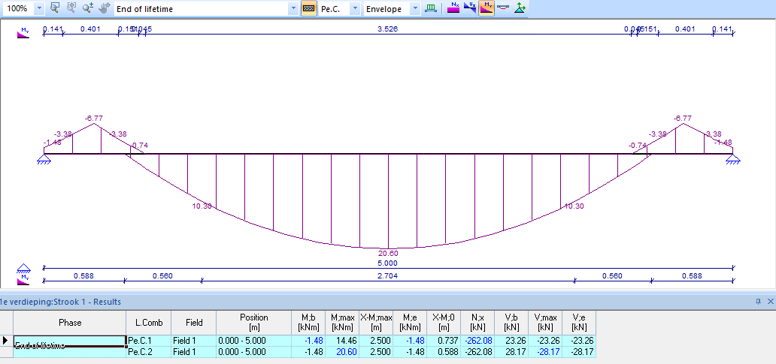
Task: Click the My icon at bottom left
Action: coord(23,281)
